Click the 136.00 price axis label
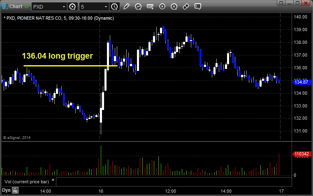313x196 pixels. pyautogui.click(x=300, y=68)
